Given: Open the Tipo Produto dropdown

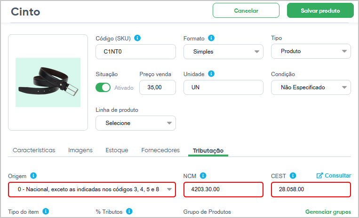Looking at the screenshot, I should (311, 51).
